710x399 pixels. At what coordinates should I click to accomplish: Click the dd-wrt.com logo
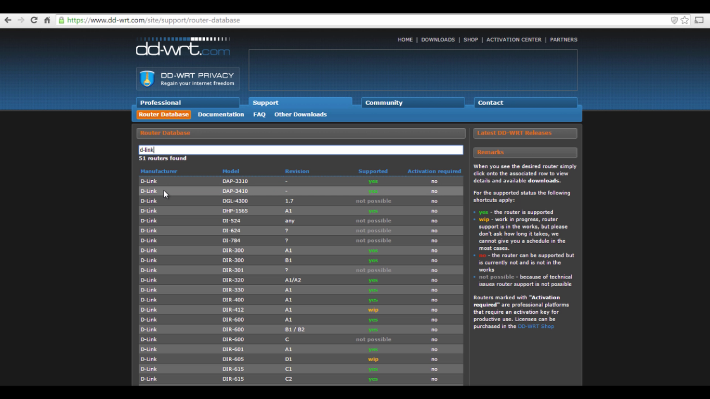(183, 46)
